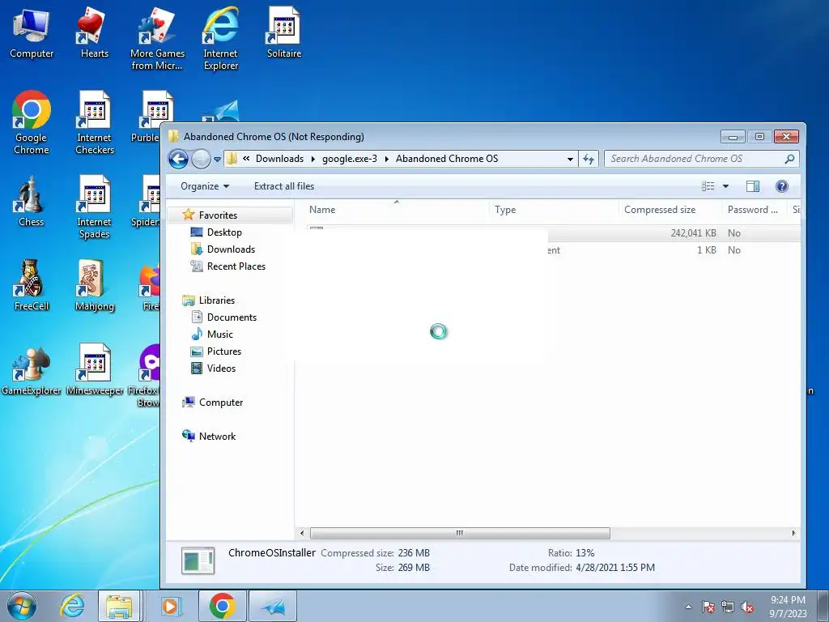829x622 pixels.
Task: Click the muted volume tray icon
Action: coord(747,607)
